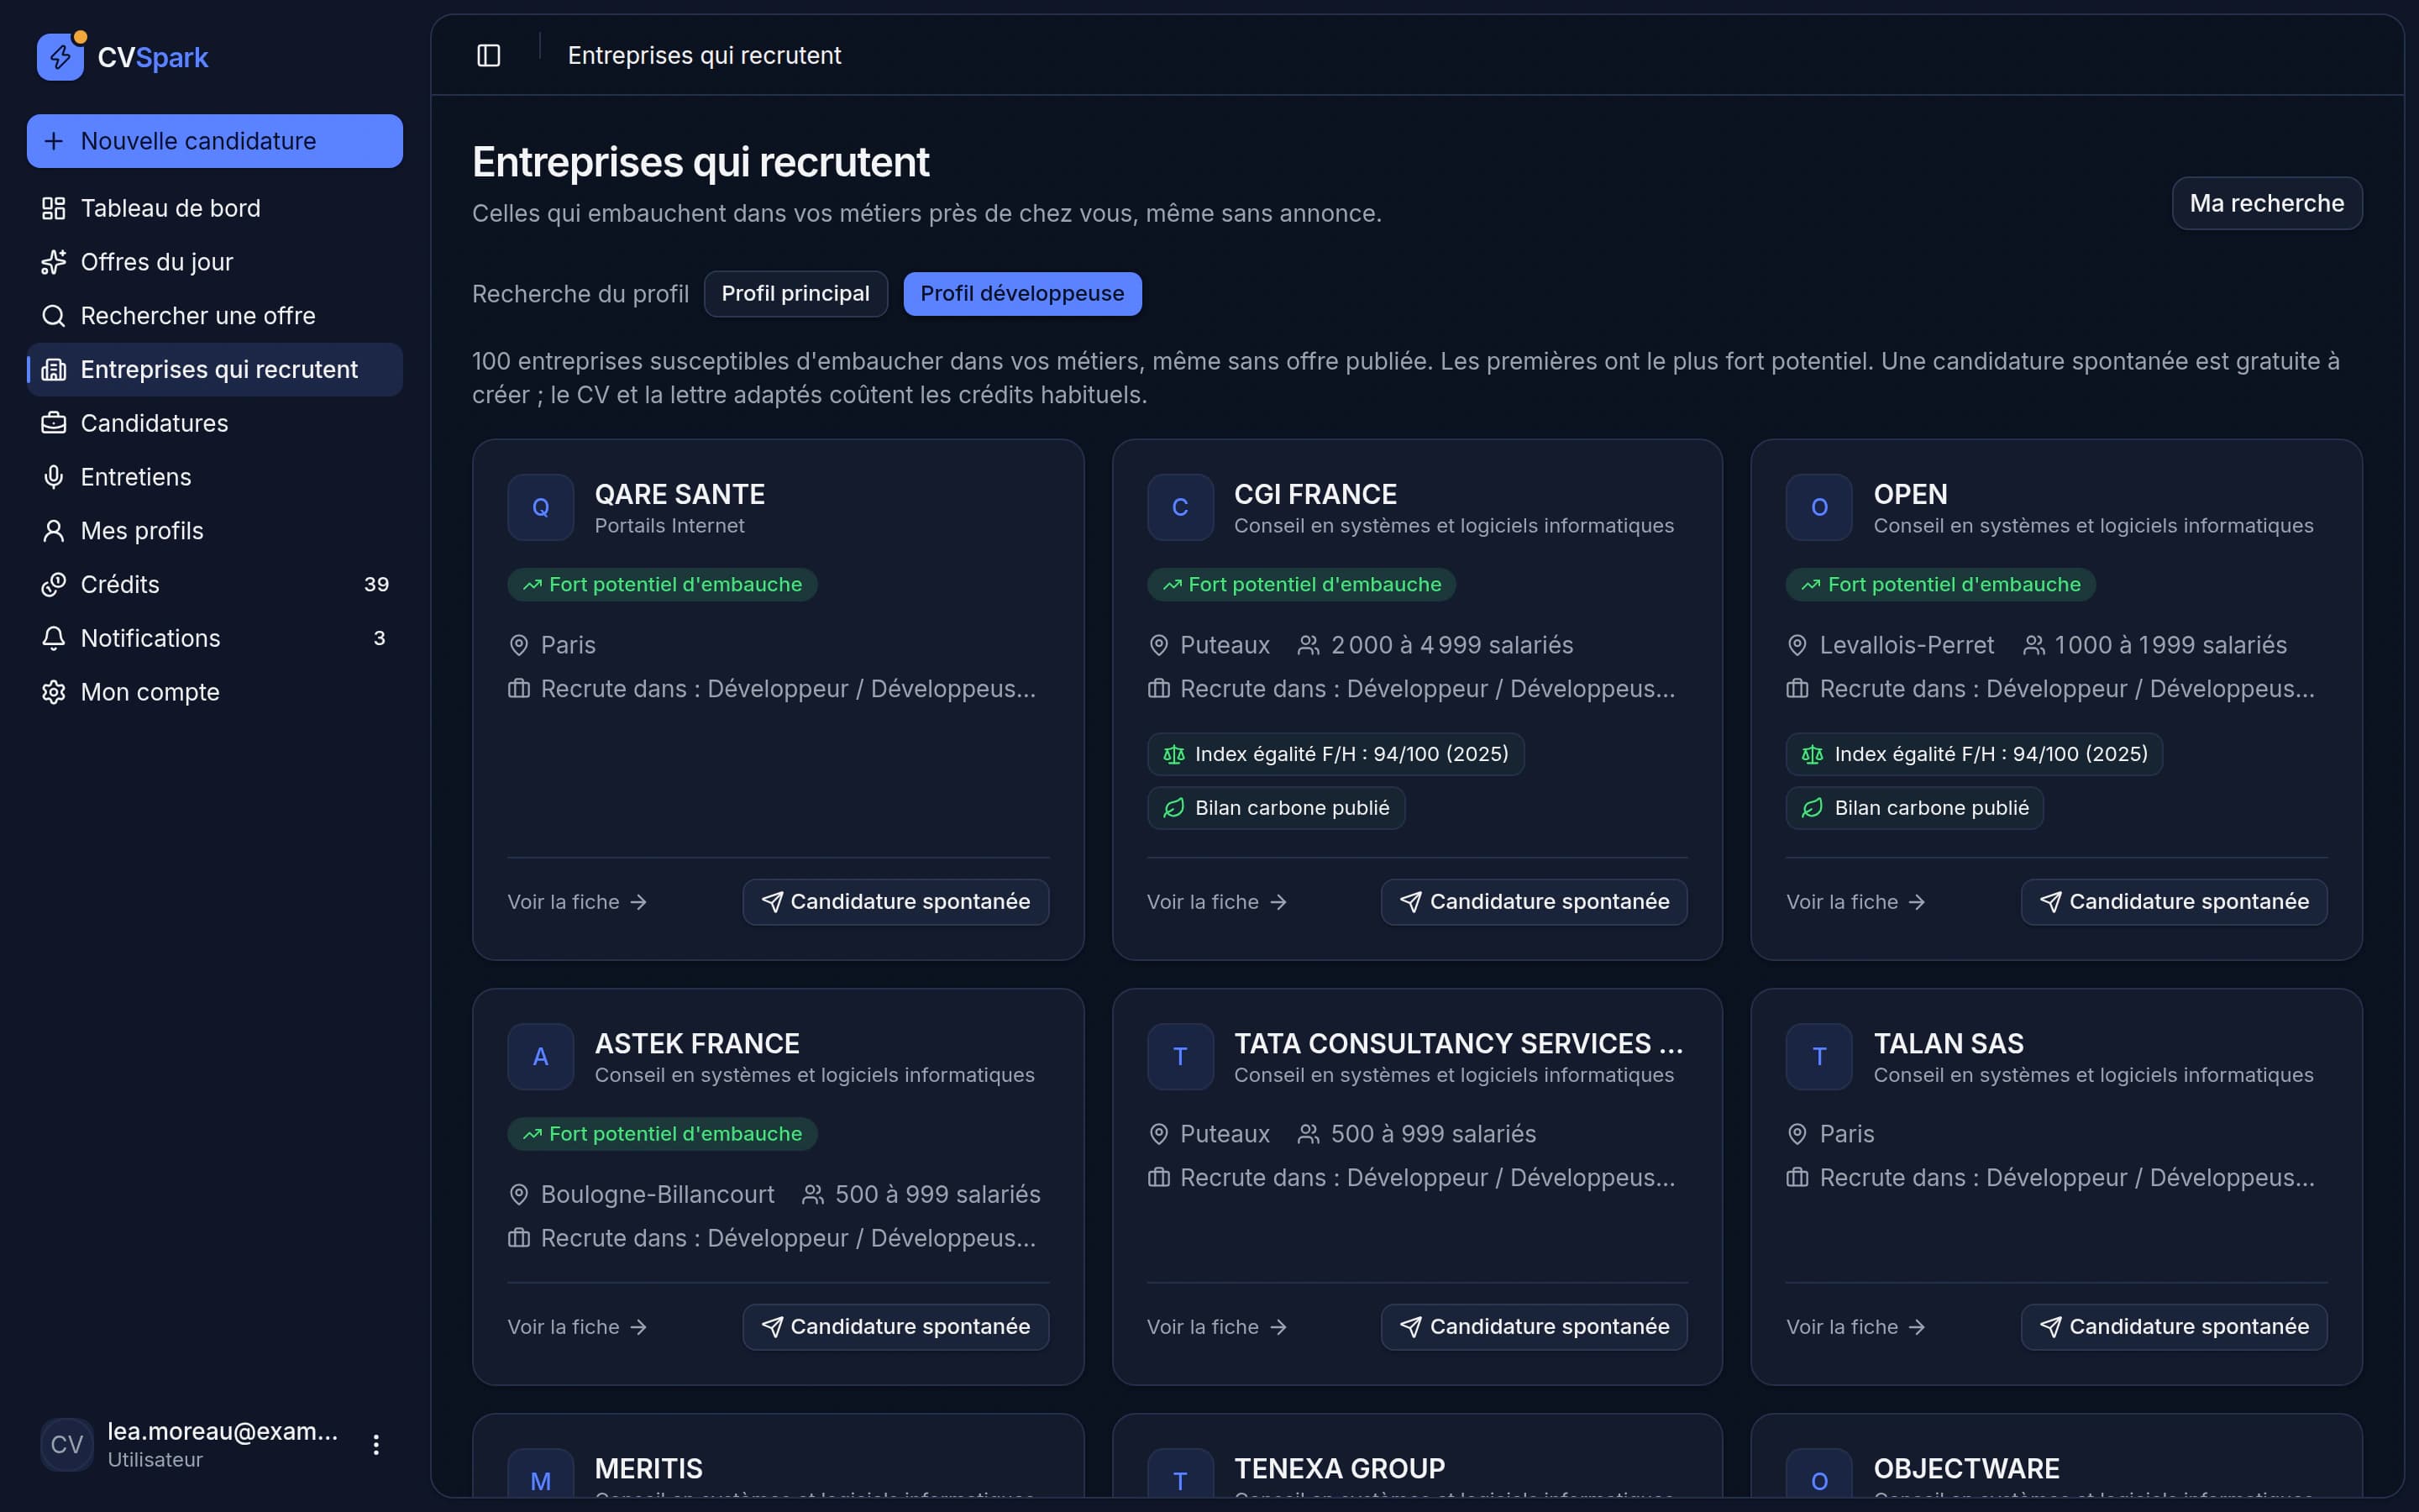Send Candidature spontanée to OPEN
The width and height of the screenshot is (2419, 1512).
pyautogui.click(x=2174, y=902)
